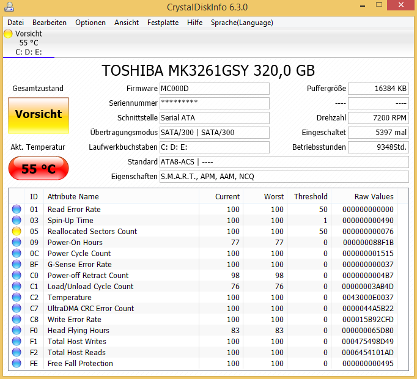The image size is (417, 379).
Task: Click blue status icon for Write Error Rate
Action: 17,320
